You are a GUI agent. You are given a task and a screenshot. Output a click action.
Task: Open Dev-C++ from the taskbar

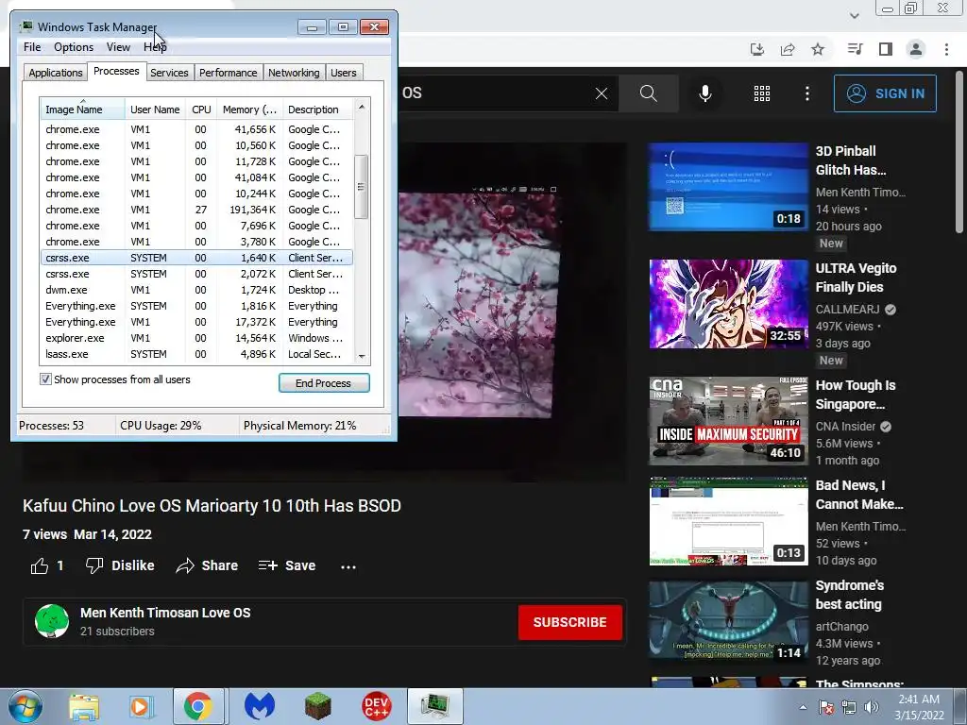377,706
